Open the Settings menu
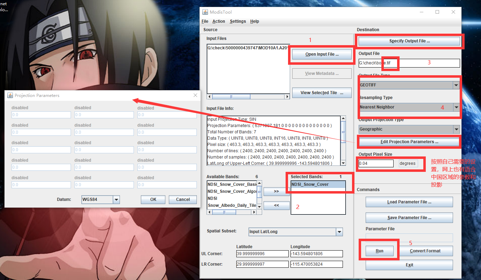The image size is (481, 280). [238, 21]
